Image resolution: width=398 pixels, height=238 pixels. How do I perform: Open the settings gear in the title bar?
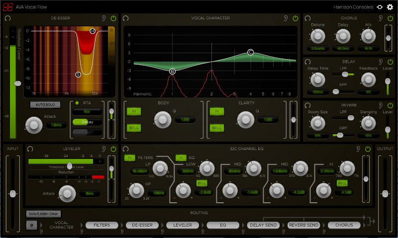tap(390, 7)
